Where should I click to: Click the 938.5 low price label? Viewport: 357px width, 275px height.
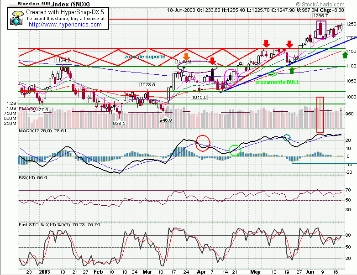[119, 123]
